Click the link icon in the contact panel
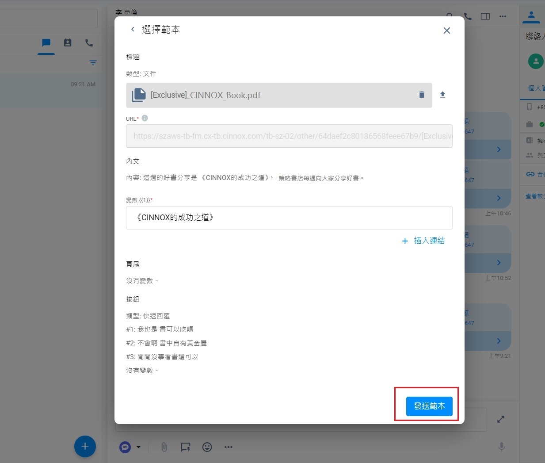The width and height of the screenshot is (545, 463). click(530, 174)
